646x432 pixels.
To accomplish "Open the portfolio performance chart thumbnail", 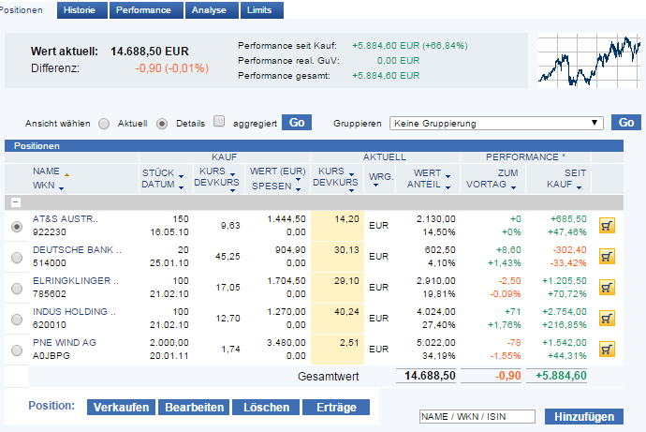I will (589, 61).
